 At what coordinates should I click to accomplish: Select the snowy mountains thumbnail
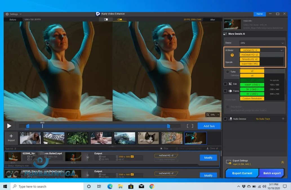54,138
